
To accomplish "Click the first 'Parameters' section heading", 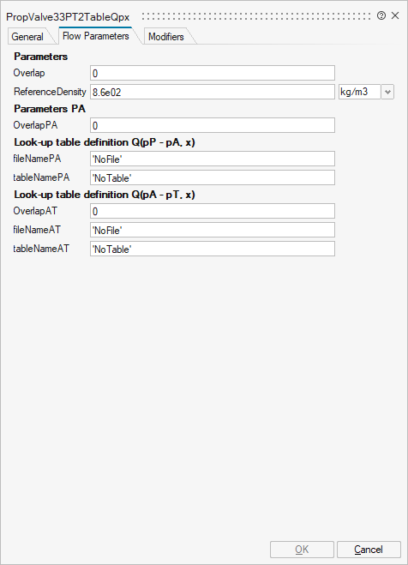I will click(x=40, y=57).
